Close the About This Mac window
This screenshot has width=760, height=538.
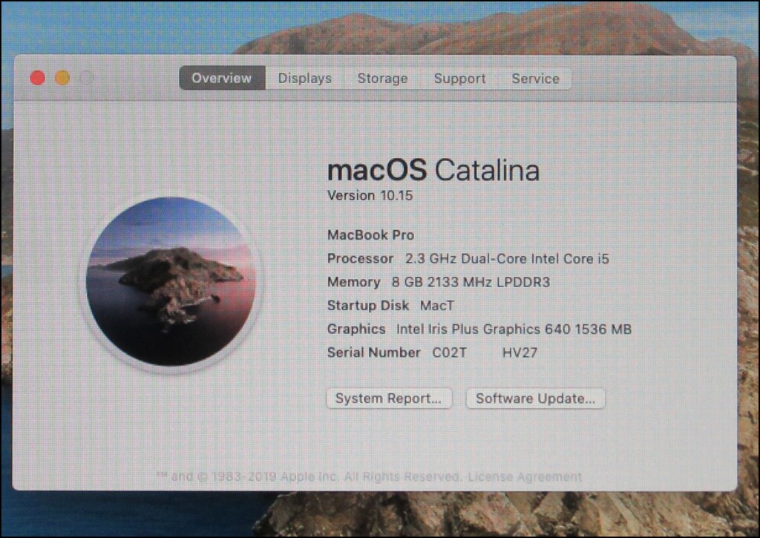[x=37, y=78]
